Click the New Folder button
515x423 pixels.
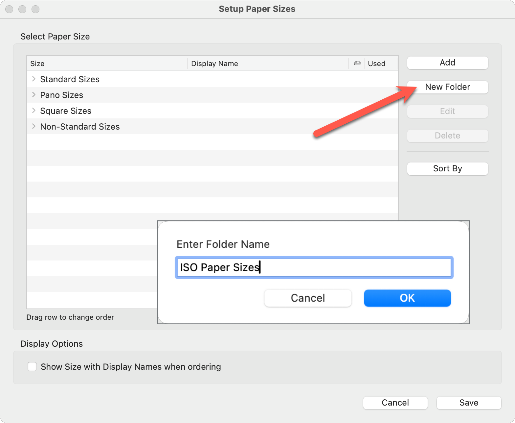(x=447, y=87)
